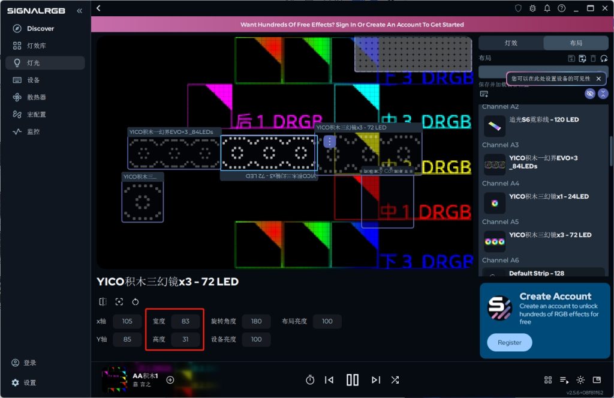The height and width of the screenshot is (398, 614).
Task: Select Default Strip - 128 device
Action: (x=543, y=272)
